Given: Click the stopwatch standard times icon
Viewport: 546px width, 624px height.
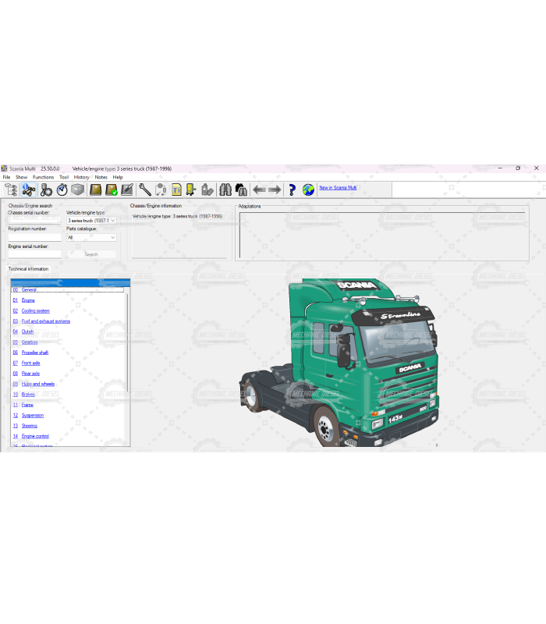Looking at the screenshot, I should tap(62, 190).
